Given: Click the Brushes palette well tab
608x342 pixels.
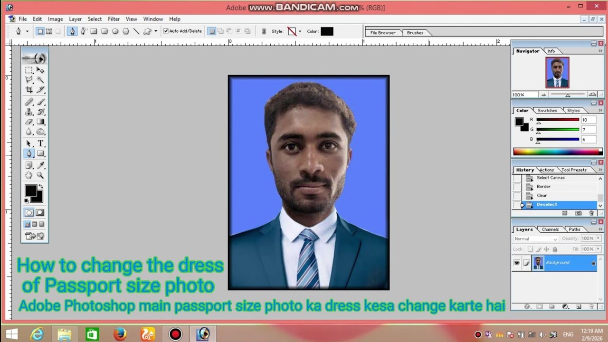Looking at the screenshot, I should 415,33.
